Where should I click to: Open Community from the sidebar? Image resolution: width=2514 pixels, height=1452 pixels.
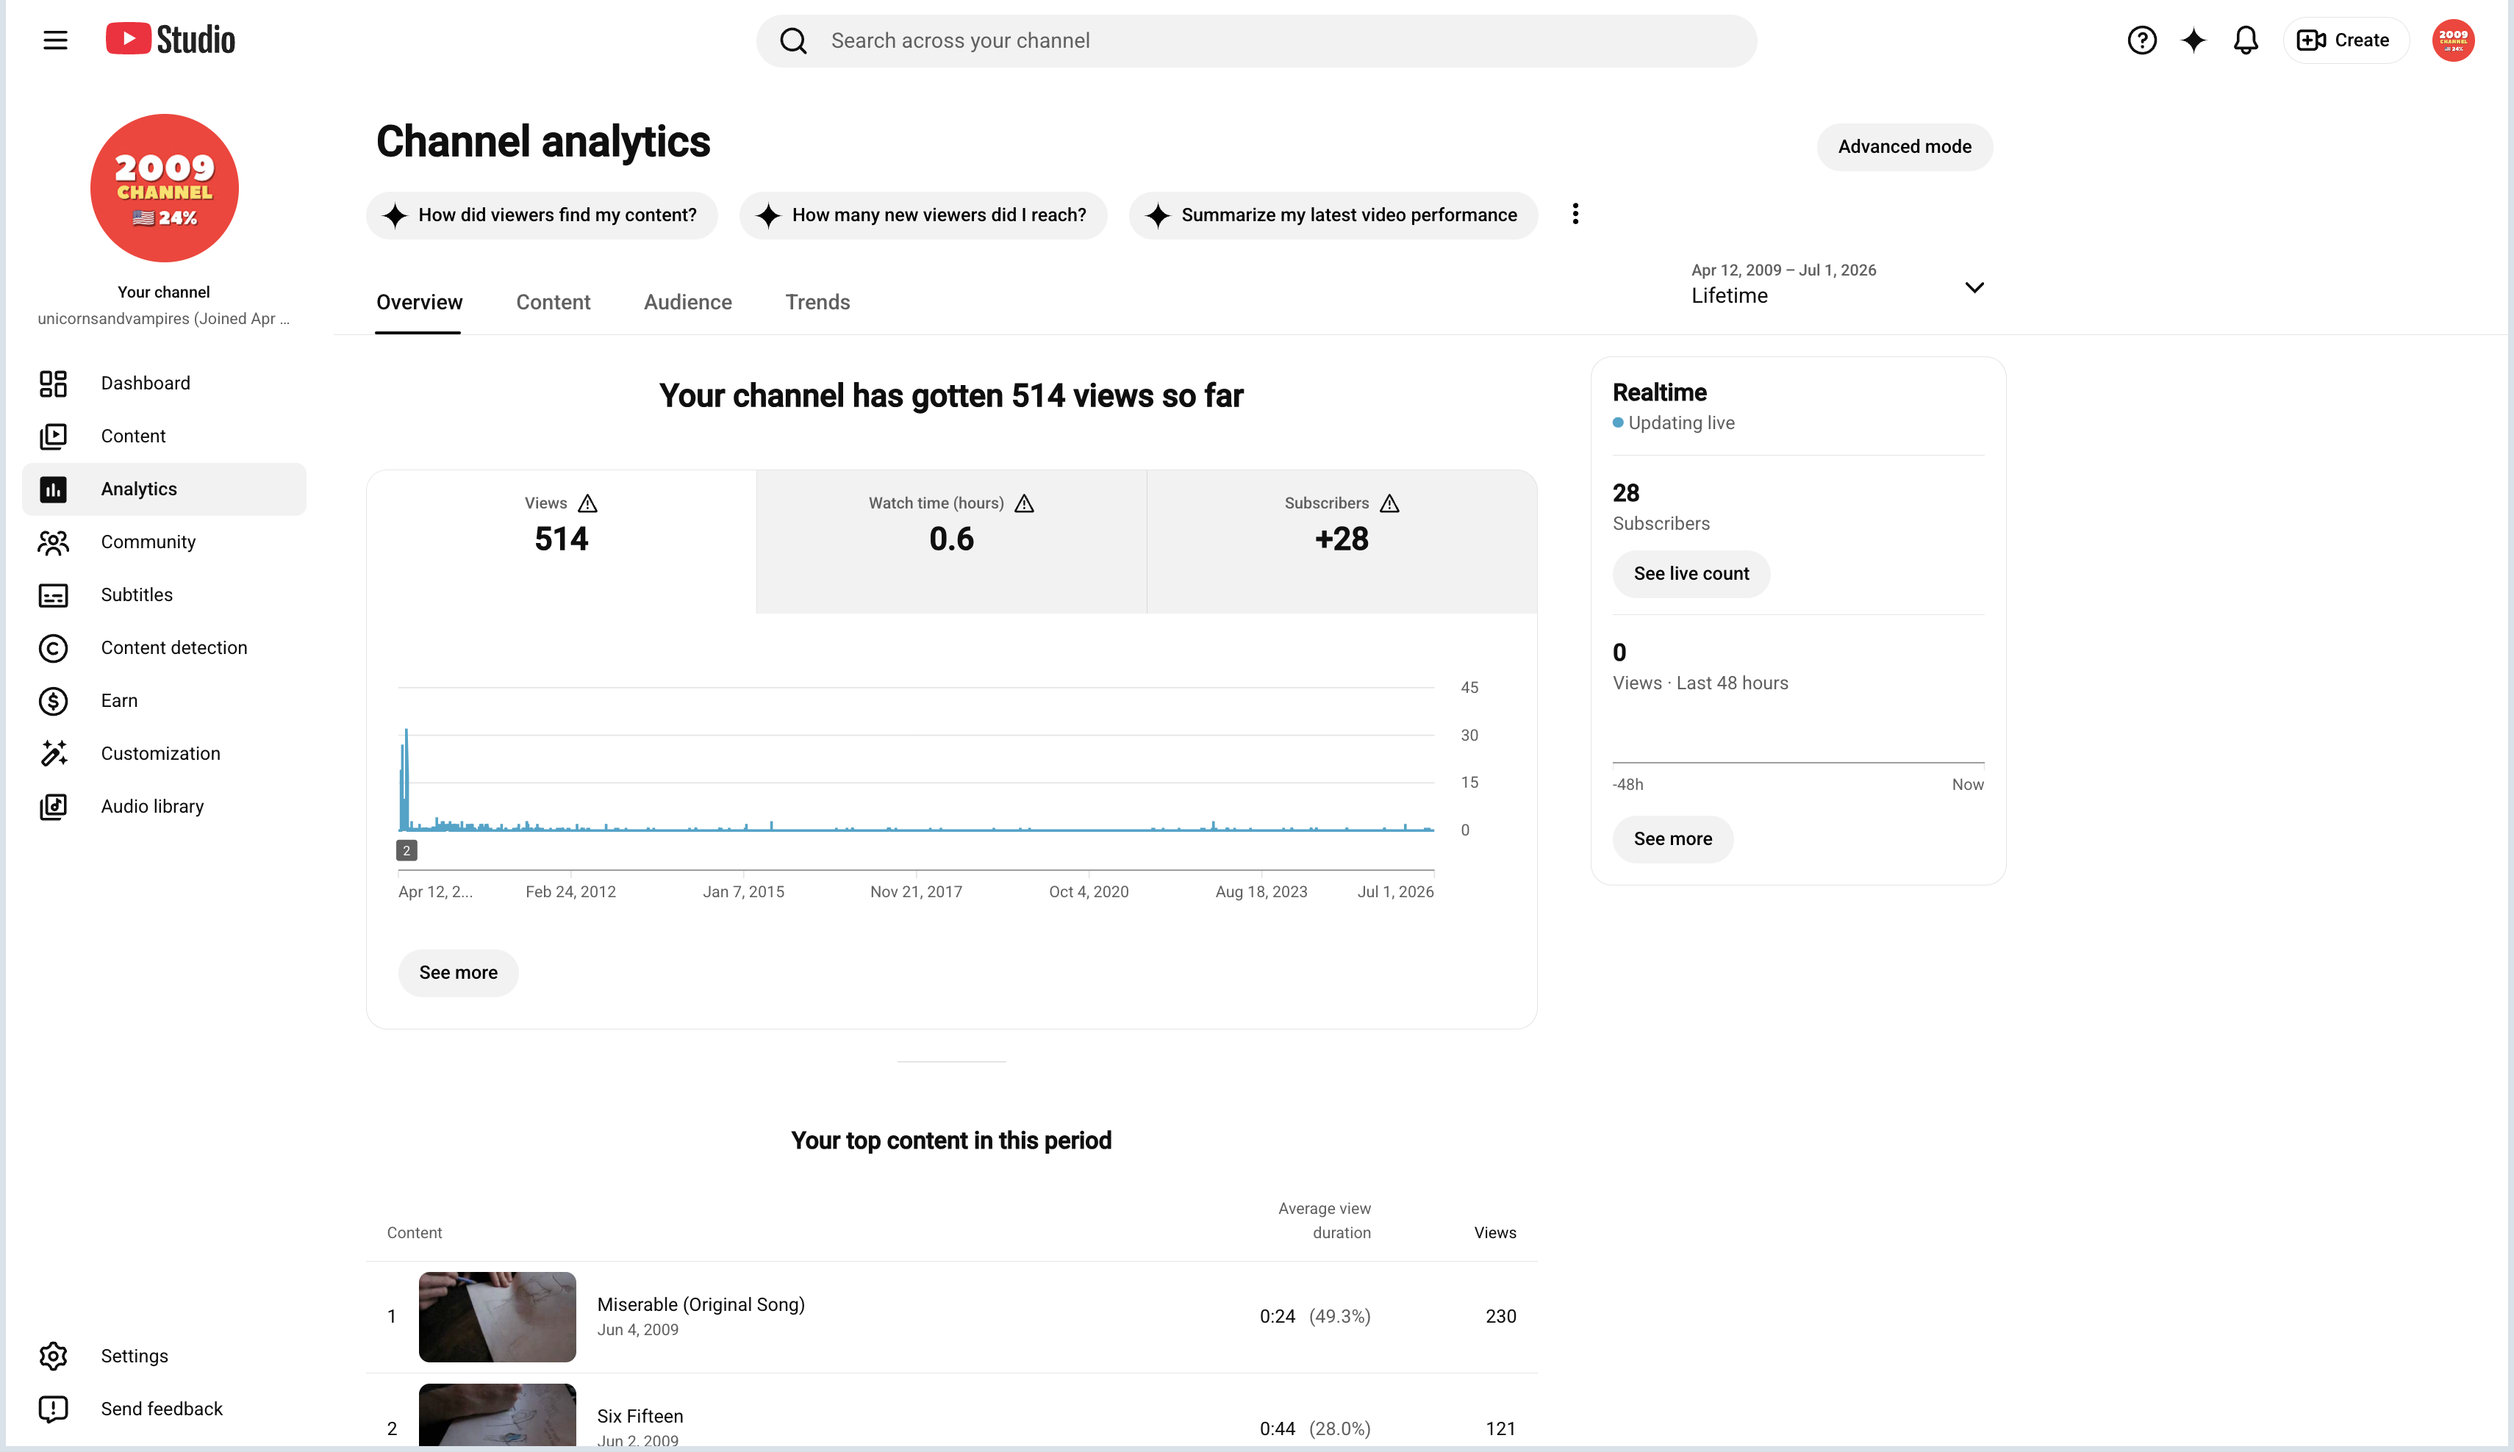[165, 542]
